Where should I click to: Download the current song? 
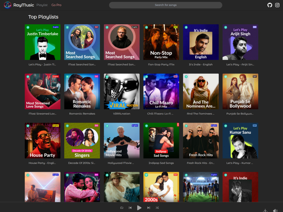tap(265, 210)
